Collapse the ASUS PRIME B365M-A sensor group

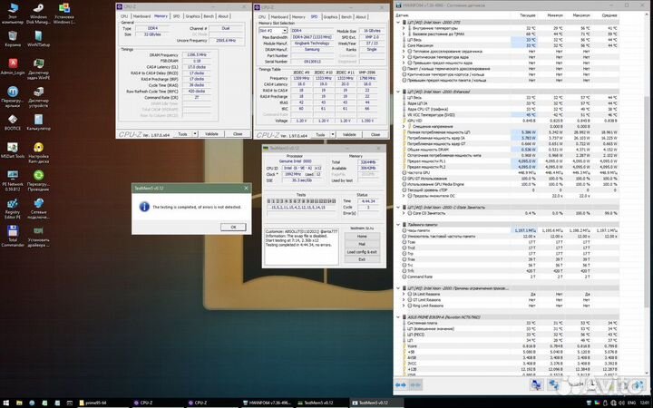[398, 317]
